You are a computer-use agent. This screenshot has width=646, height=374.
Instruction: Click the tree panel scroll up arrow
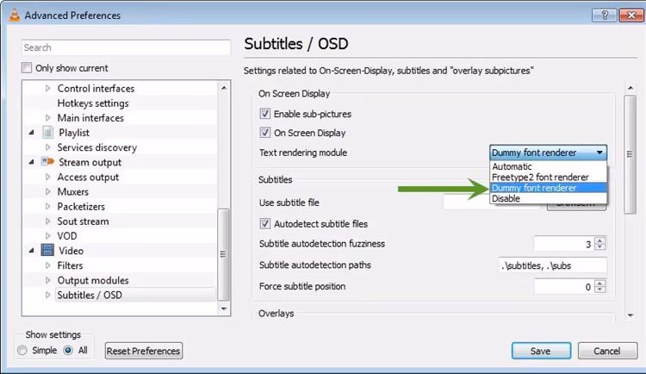click(x=224, y=88)
